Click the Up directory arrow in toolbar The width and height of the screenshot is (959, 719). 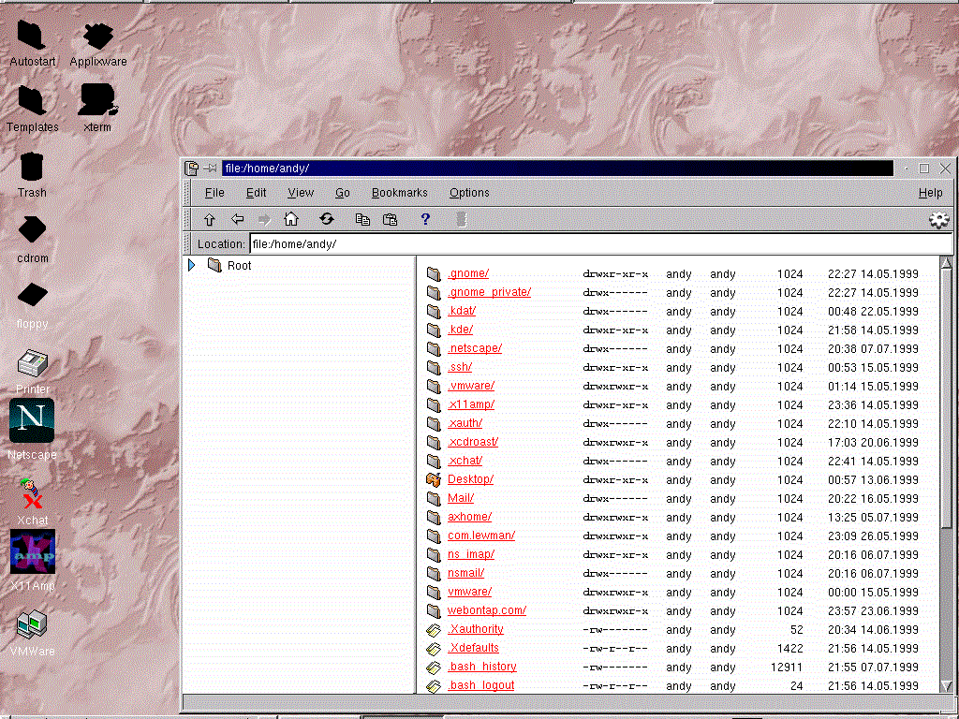coord(210,219)
